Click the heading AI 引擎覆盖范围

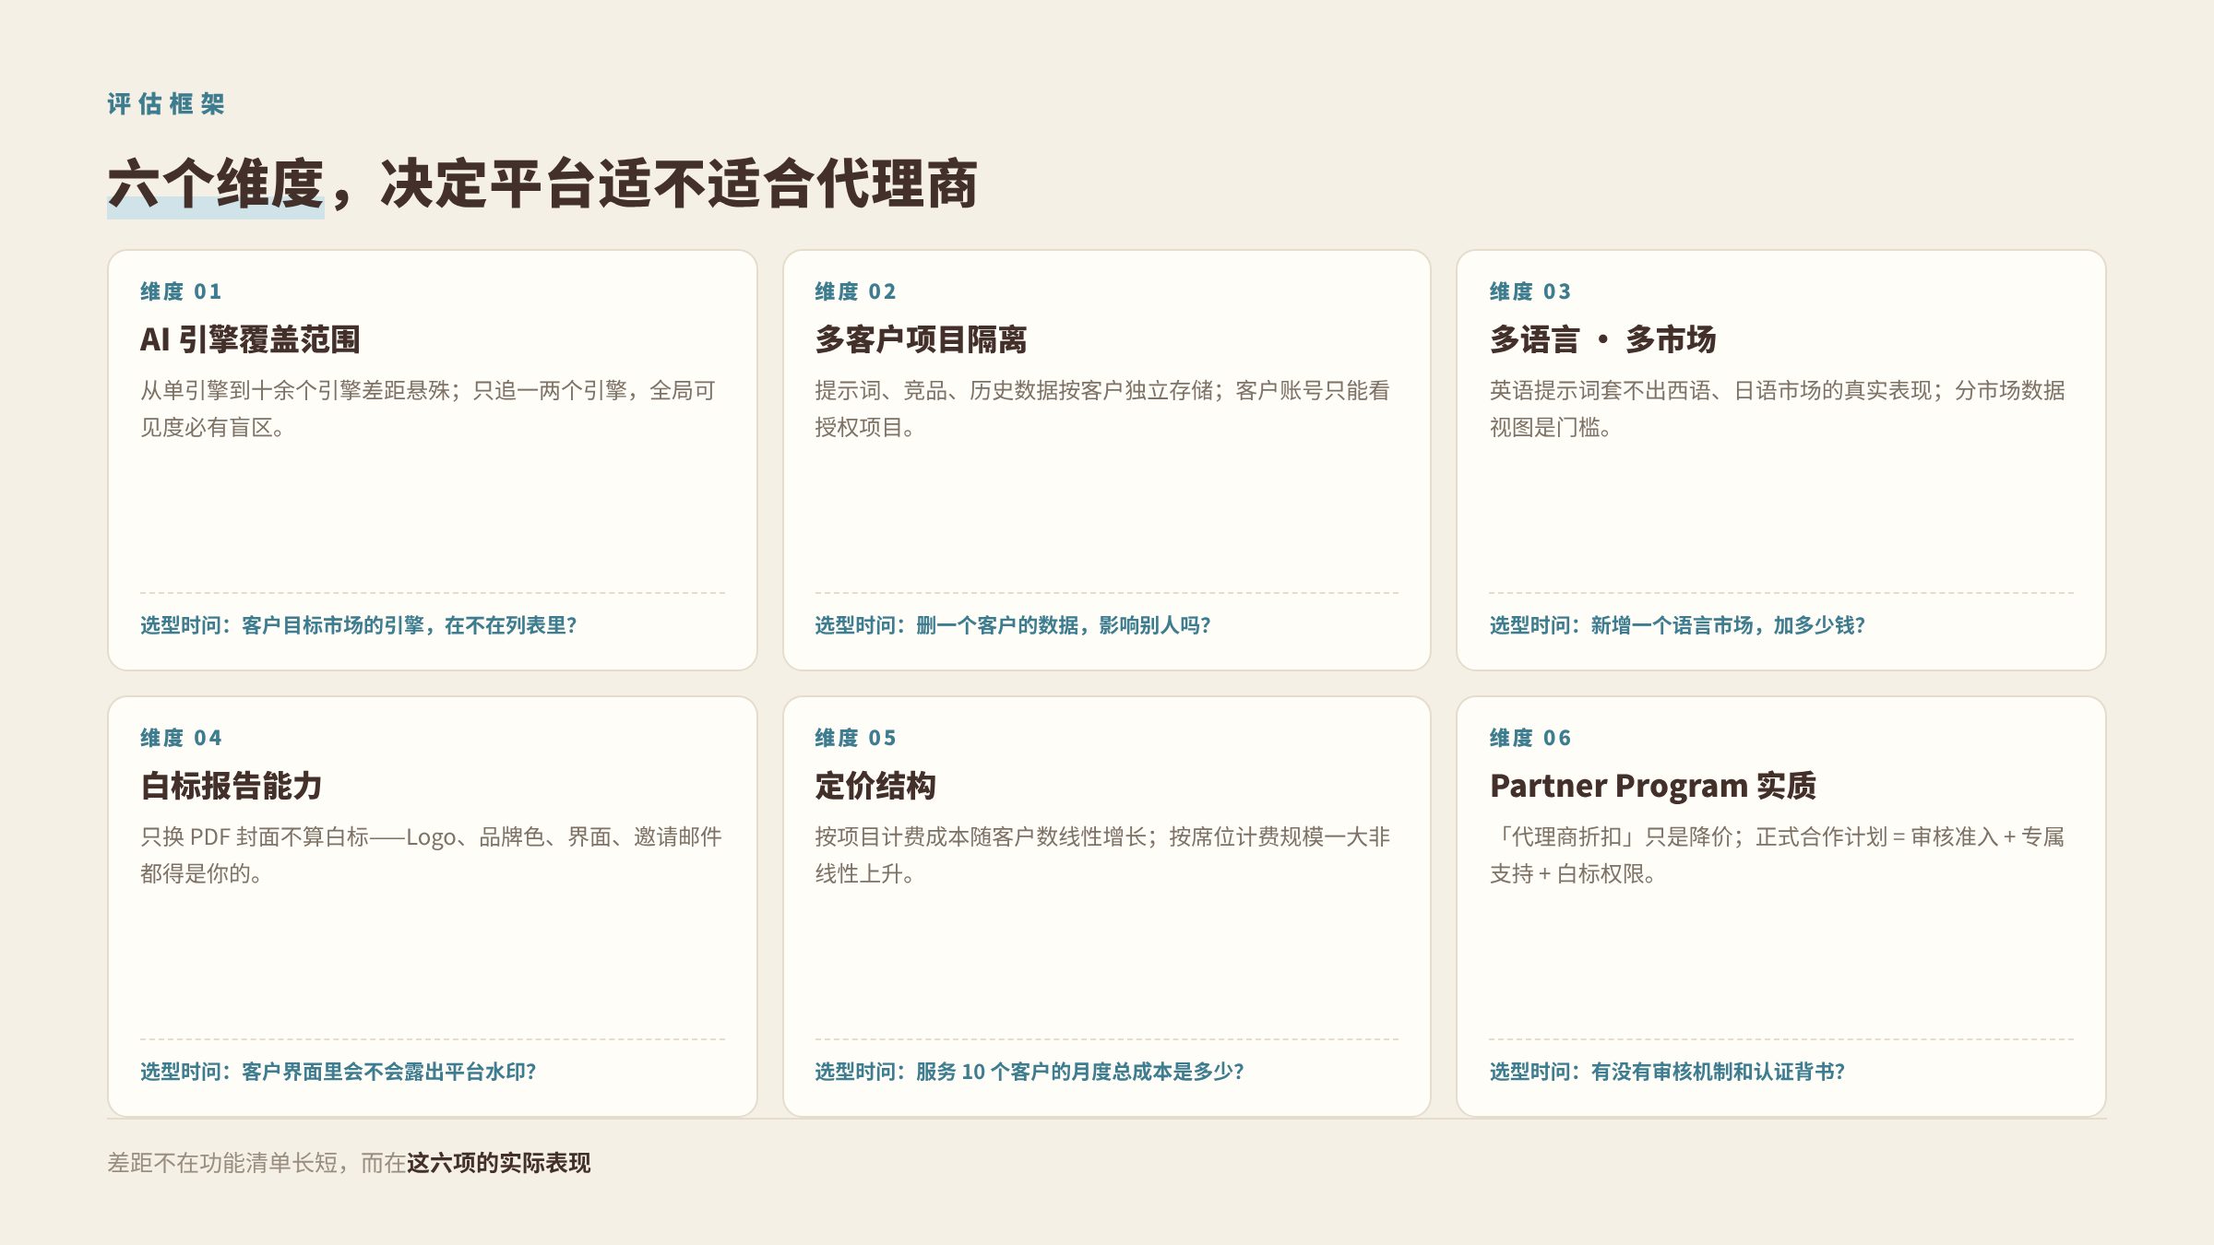click(x=250, y=339)
